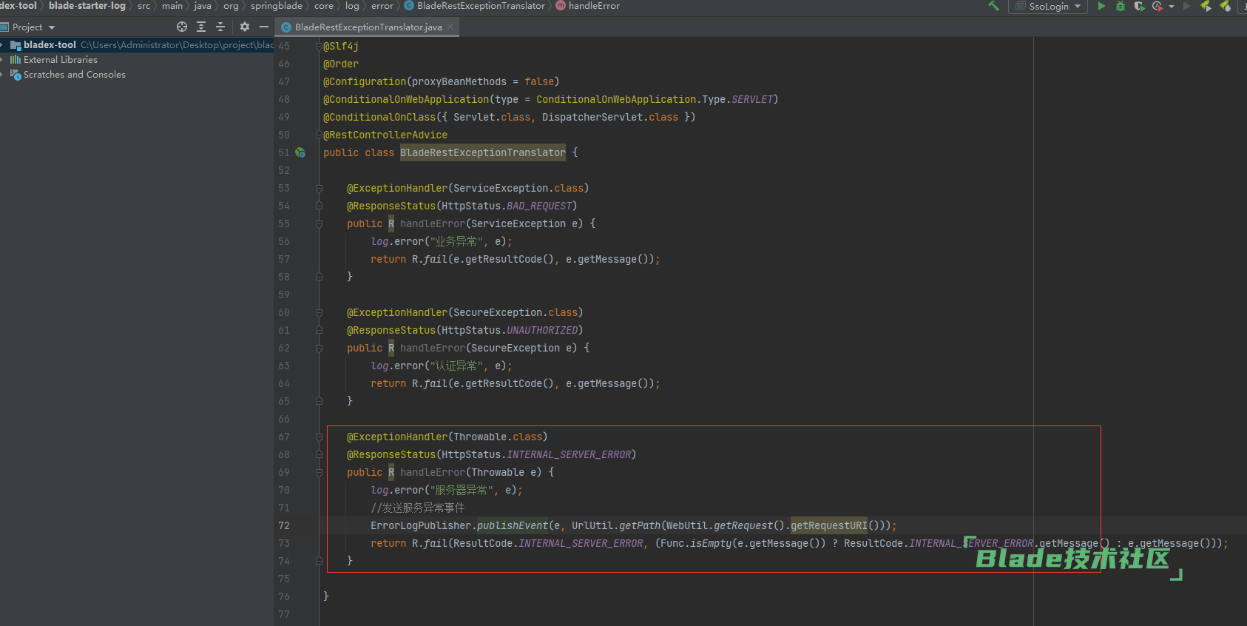This screenshot has height=626, width=1247.
Task: Open the src breadcrumb
Action: point(143,6)
